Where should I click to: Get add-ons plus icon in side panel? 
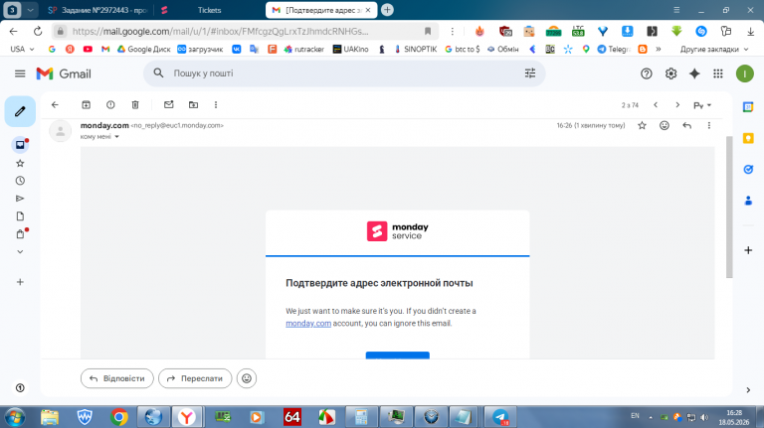point(748,250)
